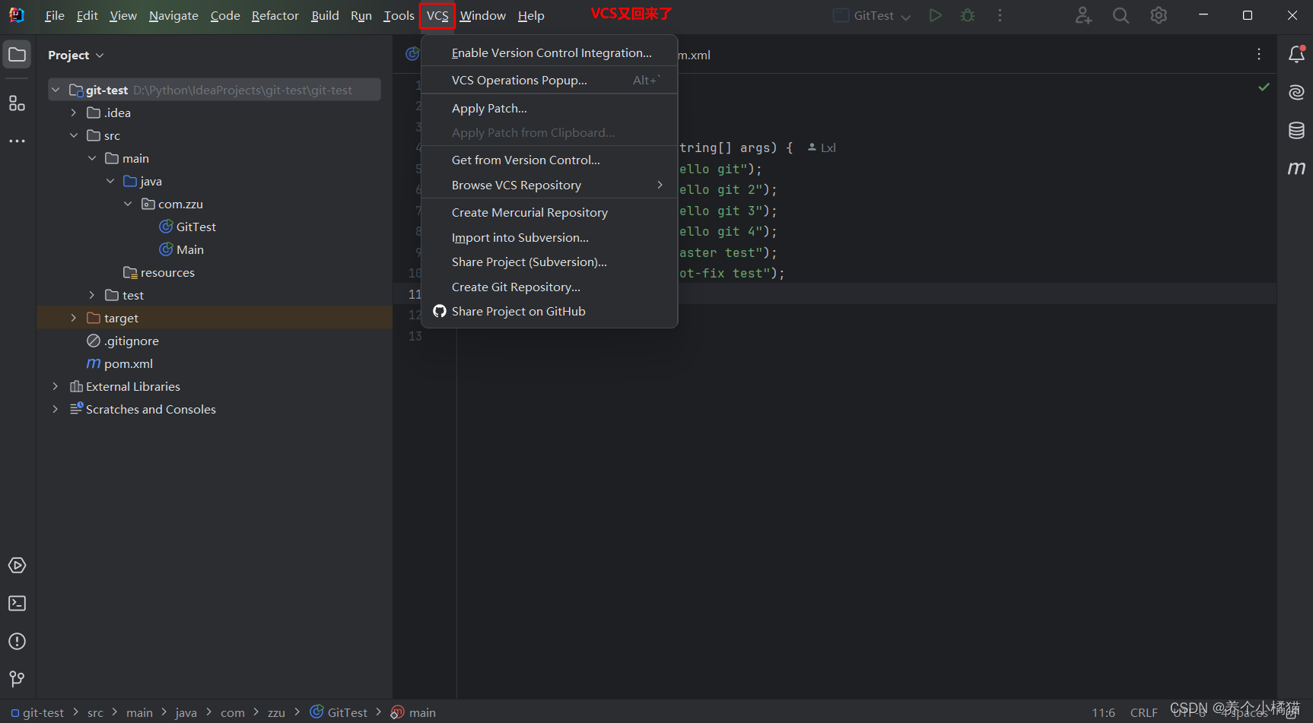Screen dimensions: 1313x723
Task: Expand the target folder
Action: coord(74,318)
